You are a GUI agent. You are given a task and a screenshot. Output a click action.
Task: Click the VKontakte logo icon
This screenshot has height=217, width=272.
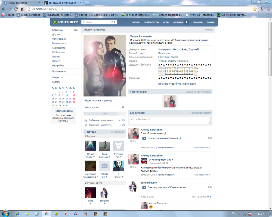55,22
